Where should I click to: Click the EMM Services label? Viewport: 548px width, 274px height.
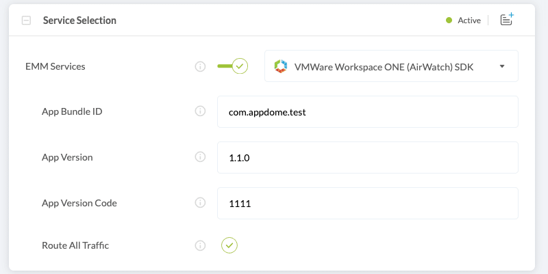(x=55, y=66)
